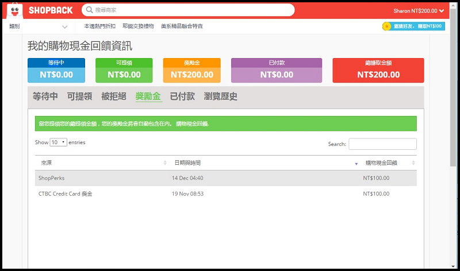The height and width of the screenshot is (271, 460).
Task: Select the red total NT$200.00 card
Action: tap(378, 70)
